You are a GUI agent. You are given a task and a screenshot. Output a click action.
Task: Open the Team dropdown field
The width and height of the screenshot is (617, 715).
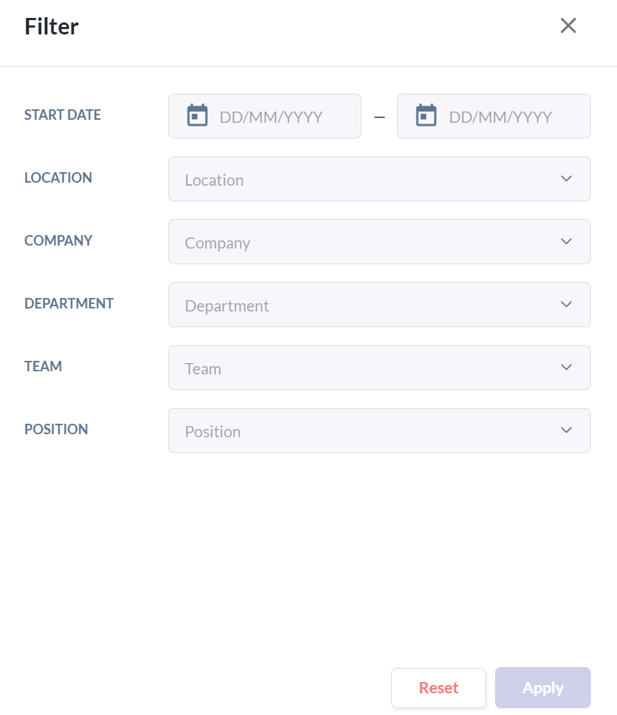pos(379,368)
